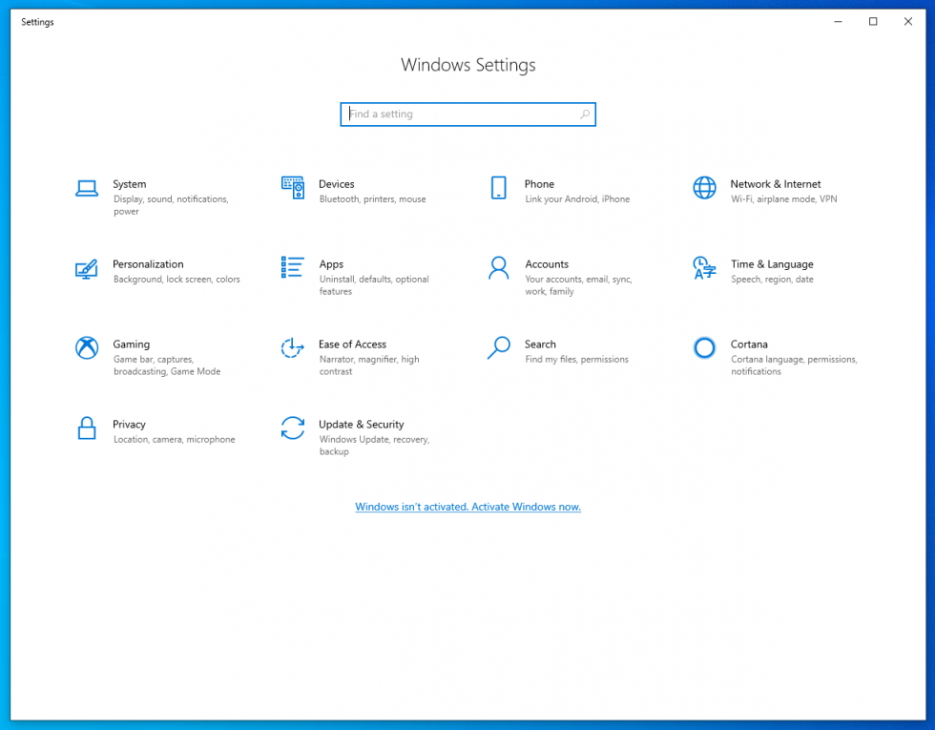Click 'Speech, region, date' description
This screenshot has height=730, width=935.
click(x=772, y=279)
